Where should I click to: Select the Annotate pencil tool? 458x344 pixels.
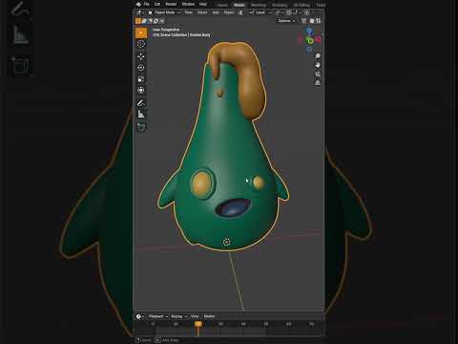(141, 103)
